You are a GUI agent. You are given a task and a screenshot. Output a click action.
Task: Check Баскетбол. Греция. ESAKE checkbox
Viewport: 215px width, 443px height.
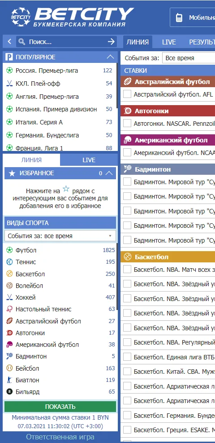point(127,430)
